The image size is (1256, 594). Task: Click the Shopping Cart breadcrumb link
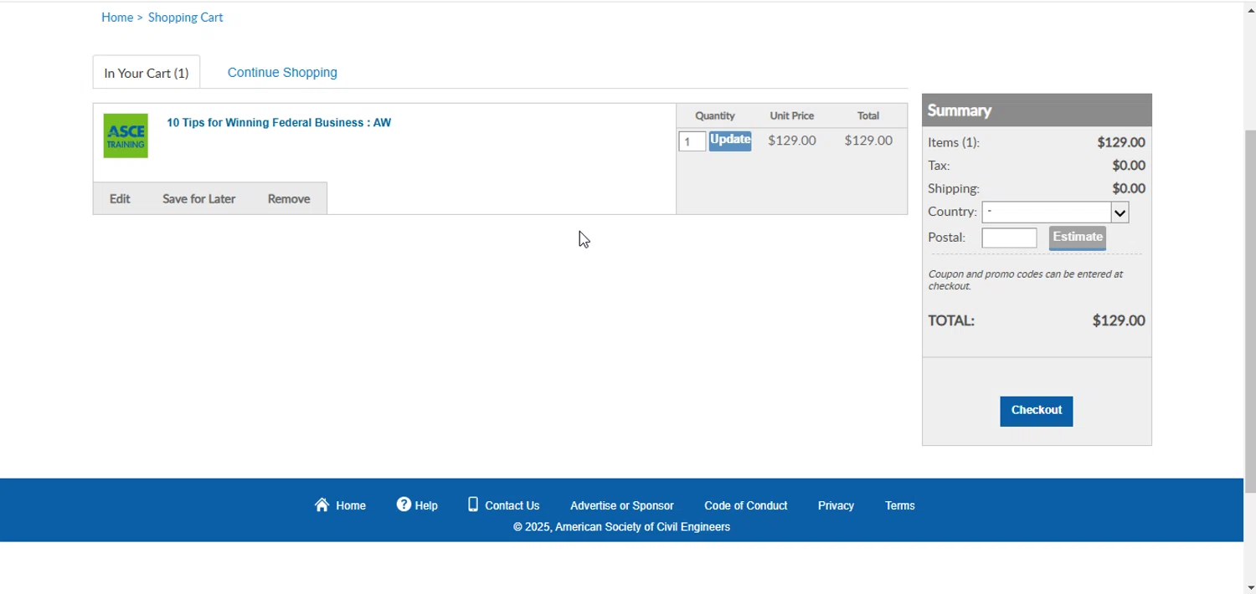tap(185, 18)
